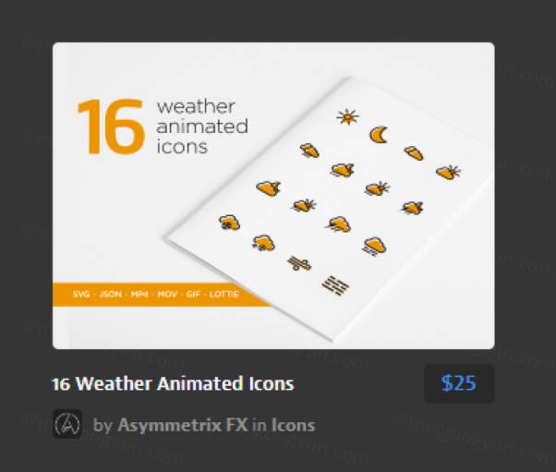Click the hash-shaped fog lines icon
The height and width of the screenshot is (472, 556).
[335, 285]
